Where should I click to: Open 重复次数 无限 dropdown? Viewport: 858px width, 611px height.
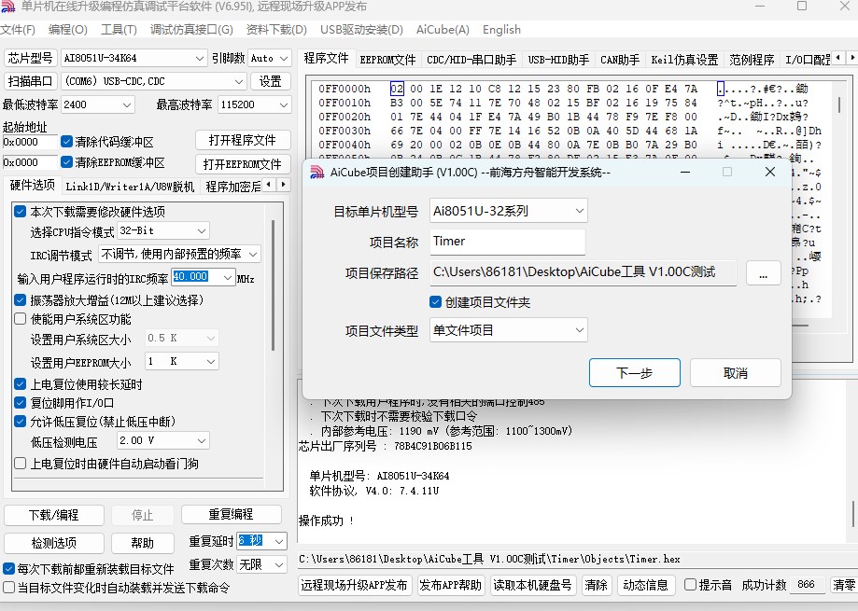pos(261,564)
